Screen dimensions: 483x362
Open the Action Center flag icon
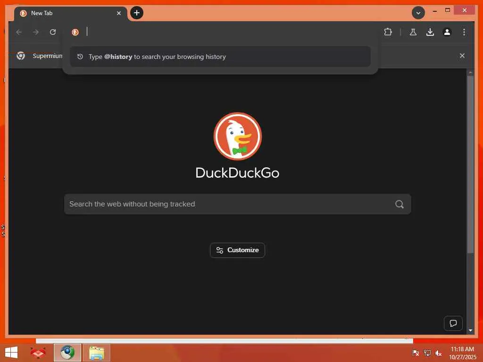416,353
